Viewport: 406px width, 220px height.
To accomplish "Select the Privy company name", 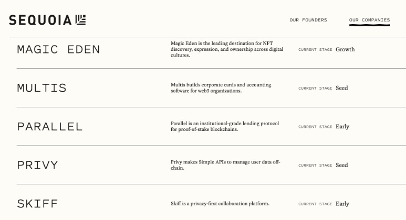I will pos(37,166).
